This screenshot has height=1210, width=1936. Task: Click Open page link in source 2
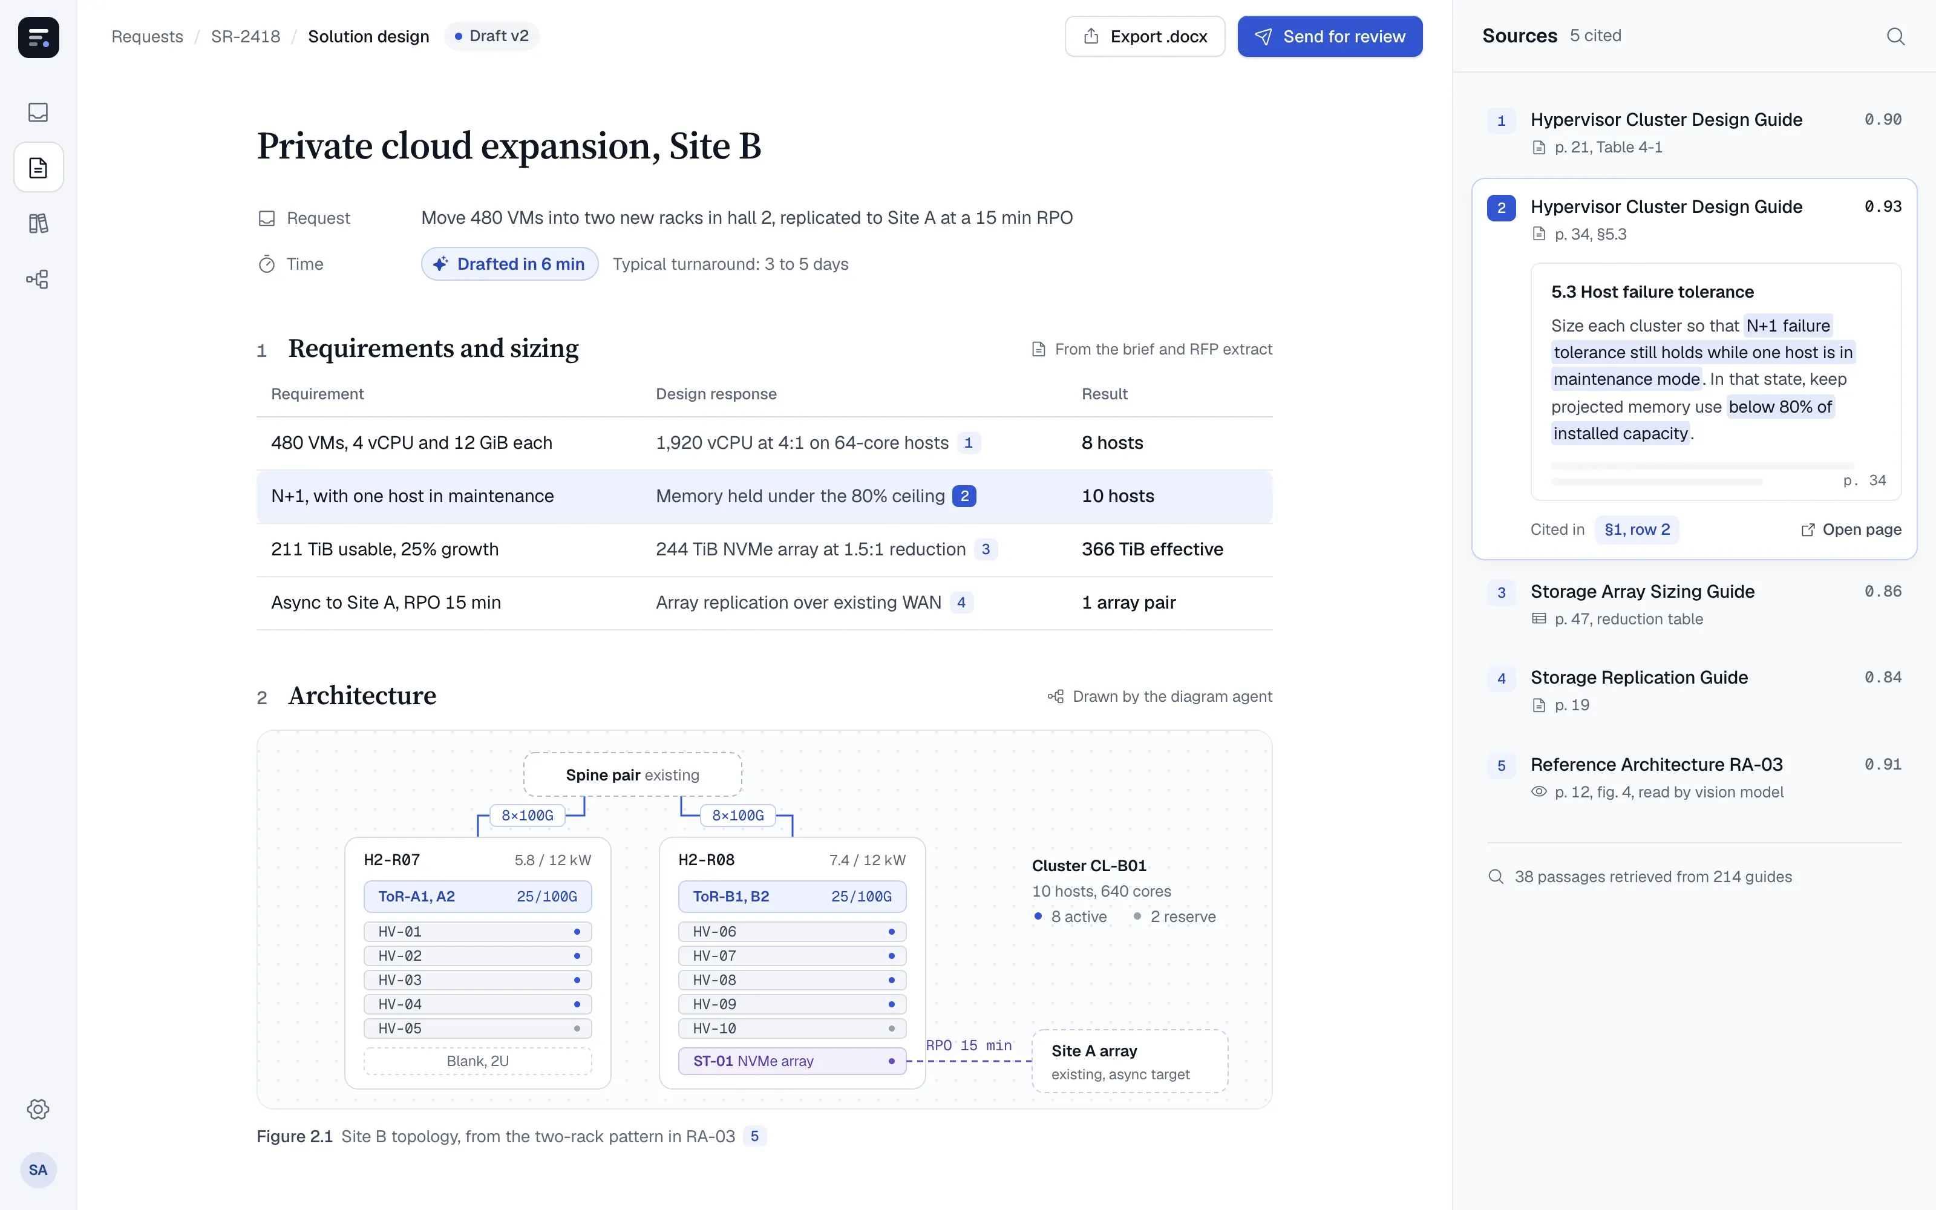tap(1851, 530)
